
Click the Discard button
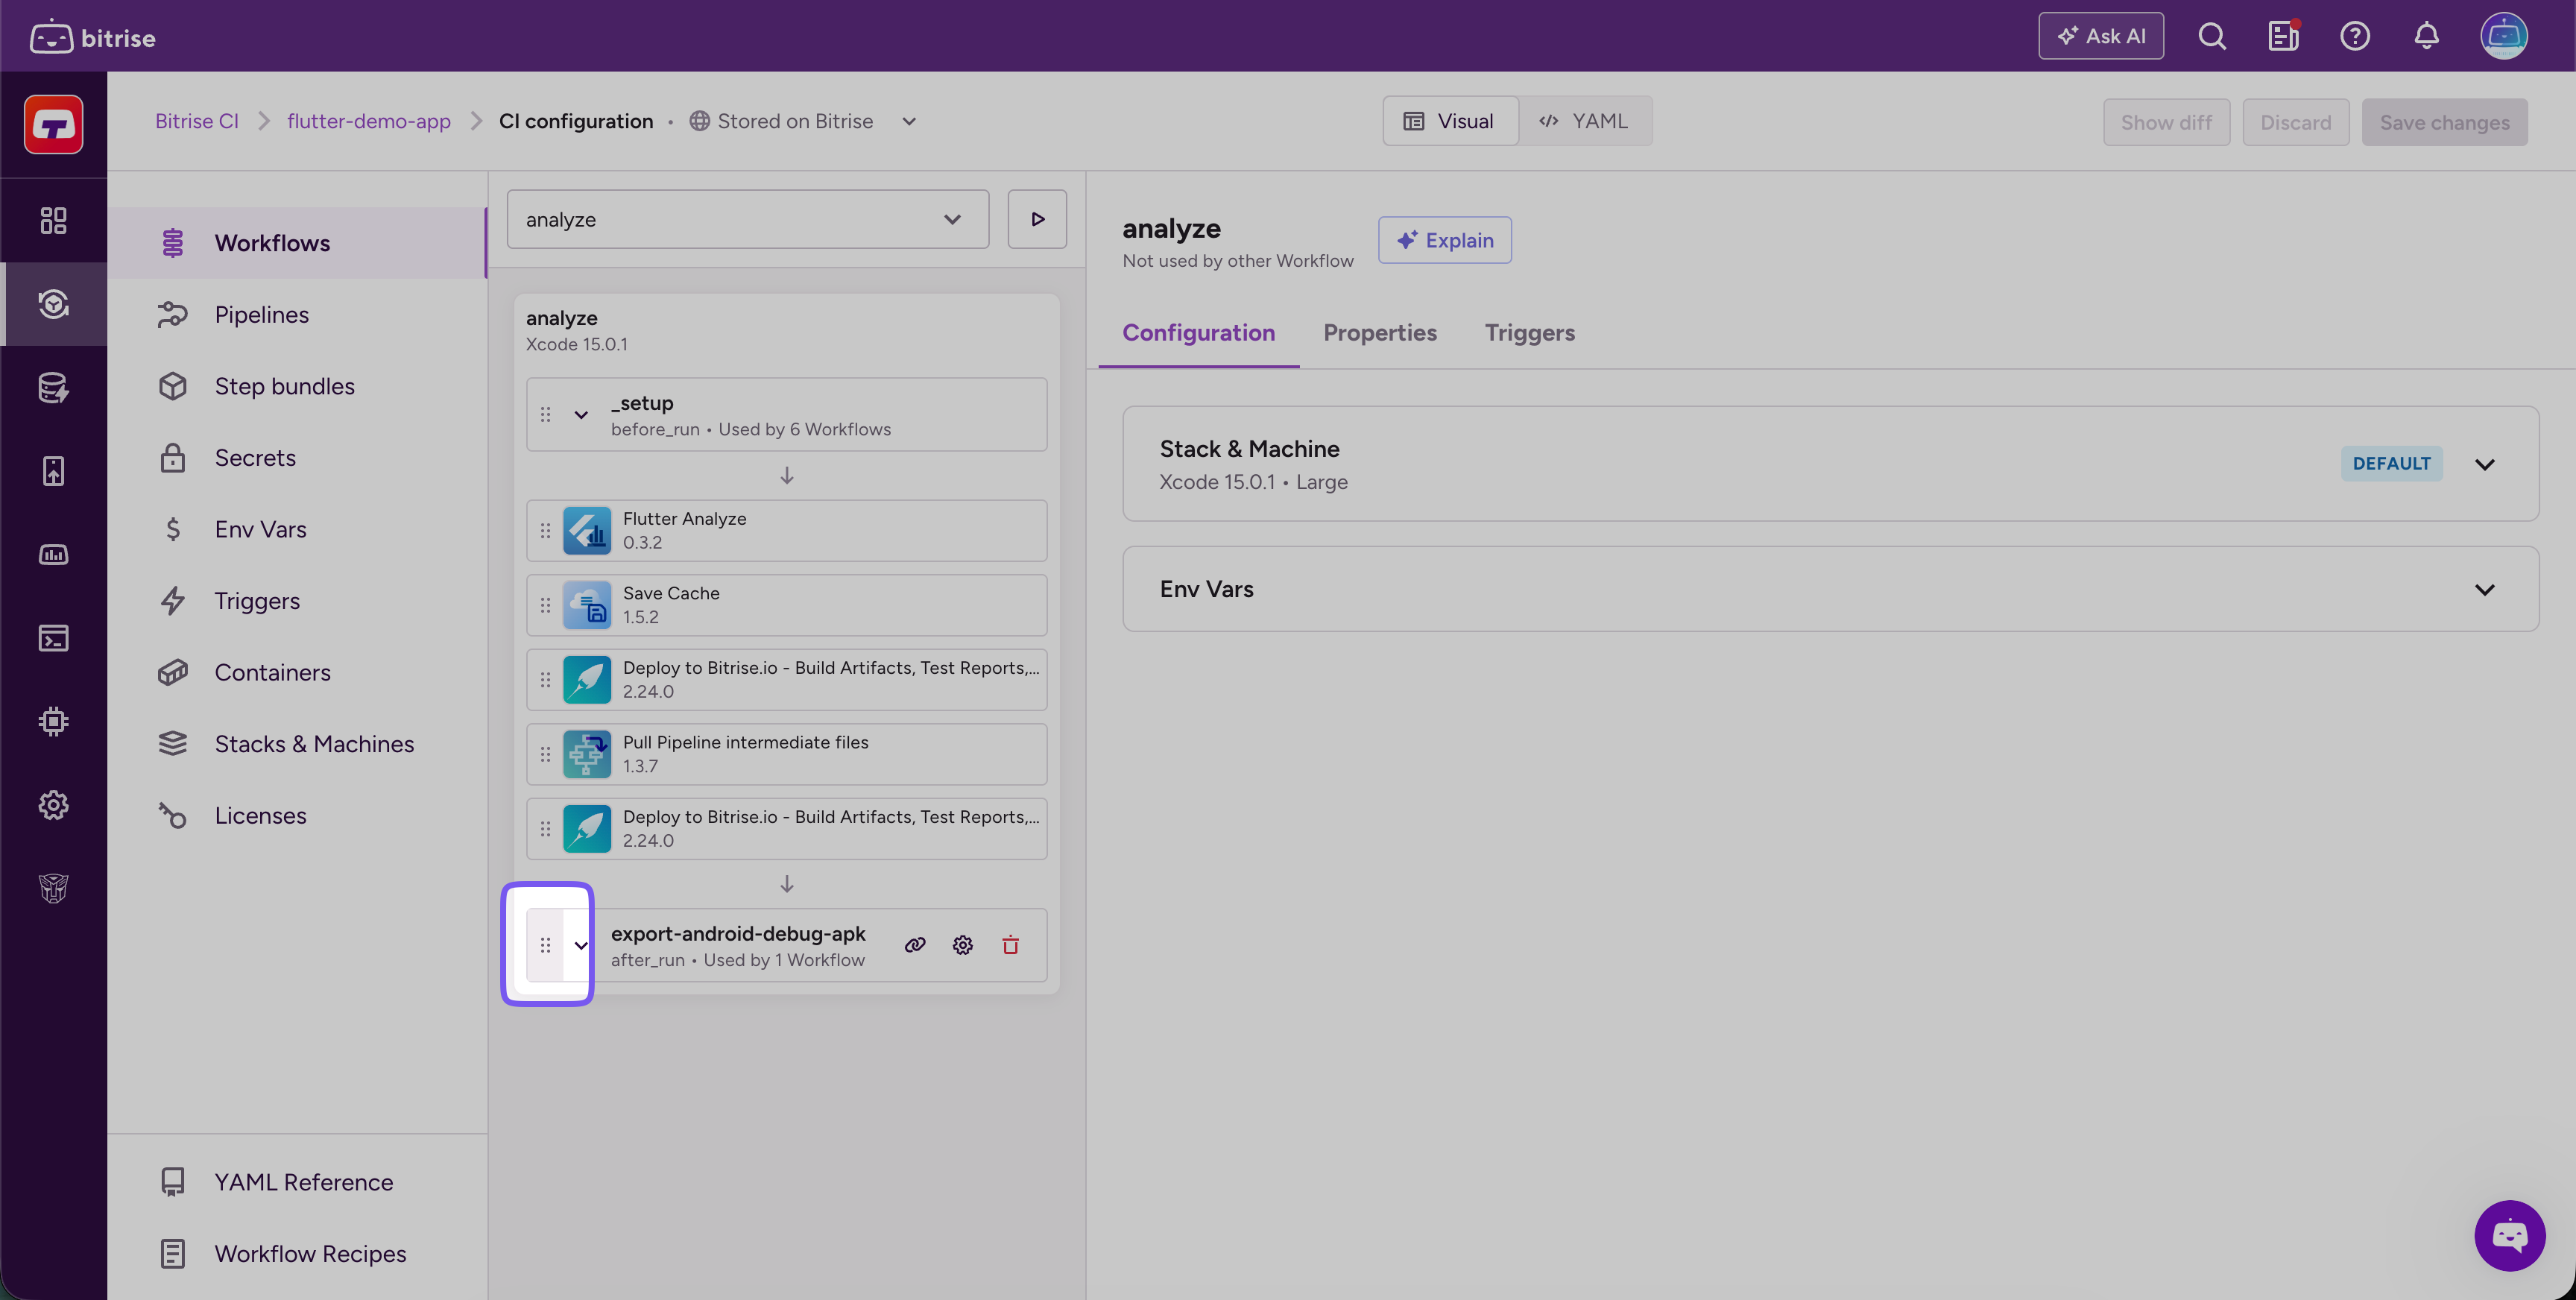tap(2296, 122)
